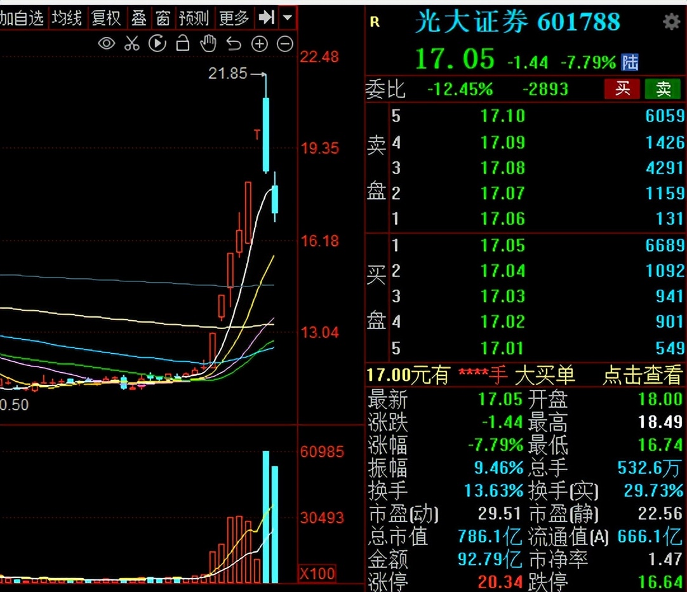Zoom out with the minus circle icon

(x=285, y=44)
